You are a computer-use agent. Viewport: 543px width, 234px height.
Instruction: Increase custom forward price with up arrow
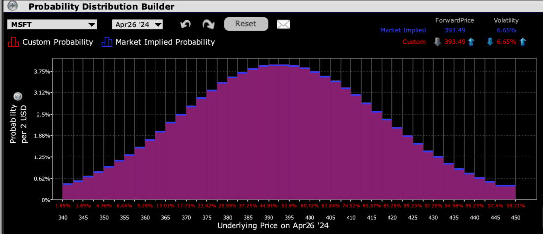tap(471, 42)
